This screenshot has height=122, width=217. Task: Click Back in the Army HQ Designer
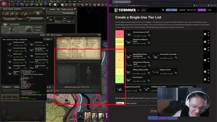pyautogui.click(x=48, y=39)
